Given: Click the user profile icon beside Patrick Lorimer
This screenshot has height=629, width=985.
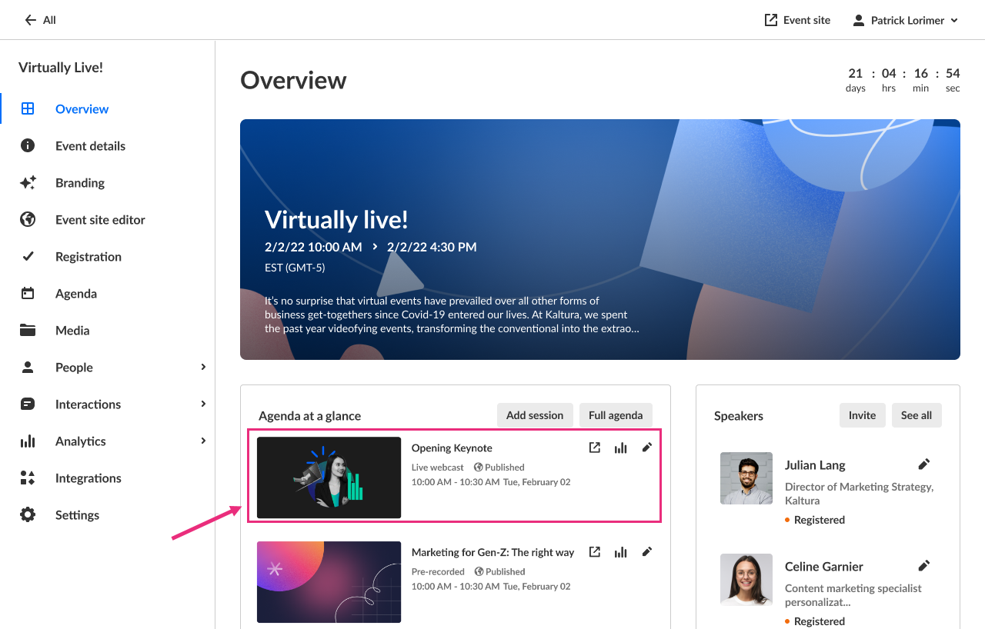Looking at the screenshot, I should coord(859,20).
